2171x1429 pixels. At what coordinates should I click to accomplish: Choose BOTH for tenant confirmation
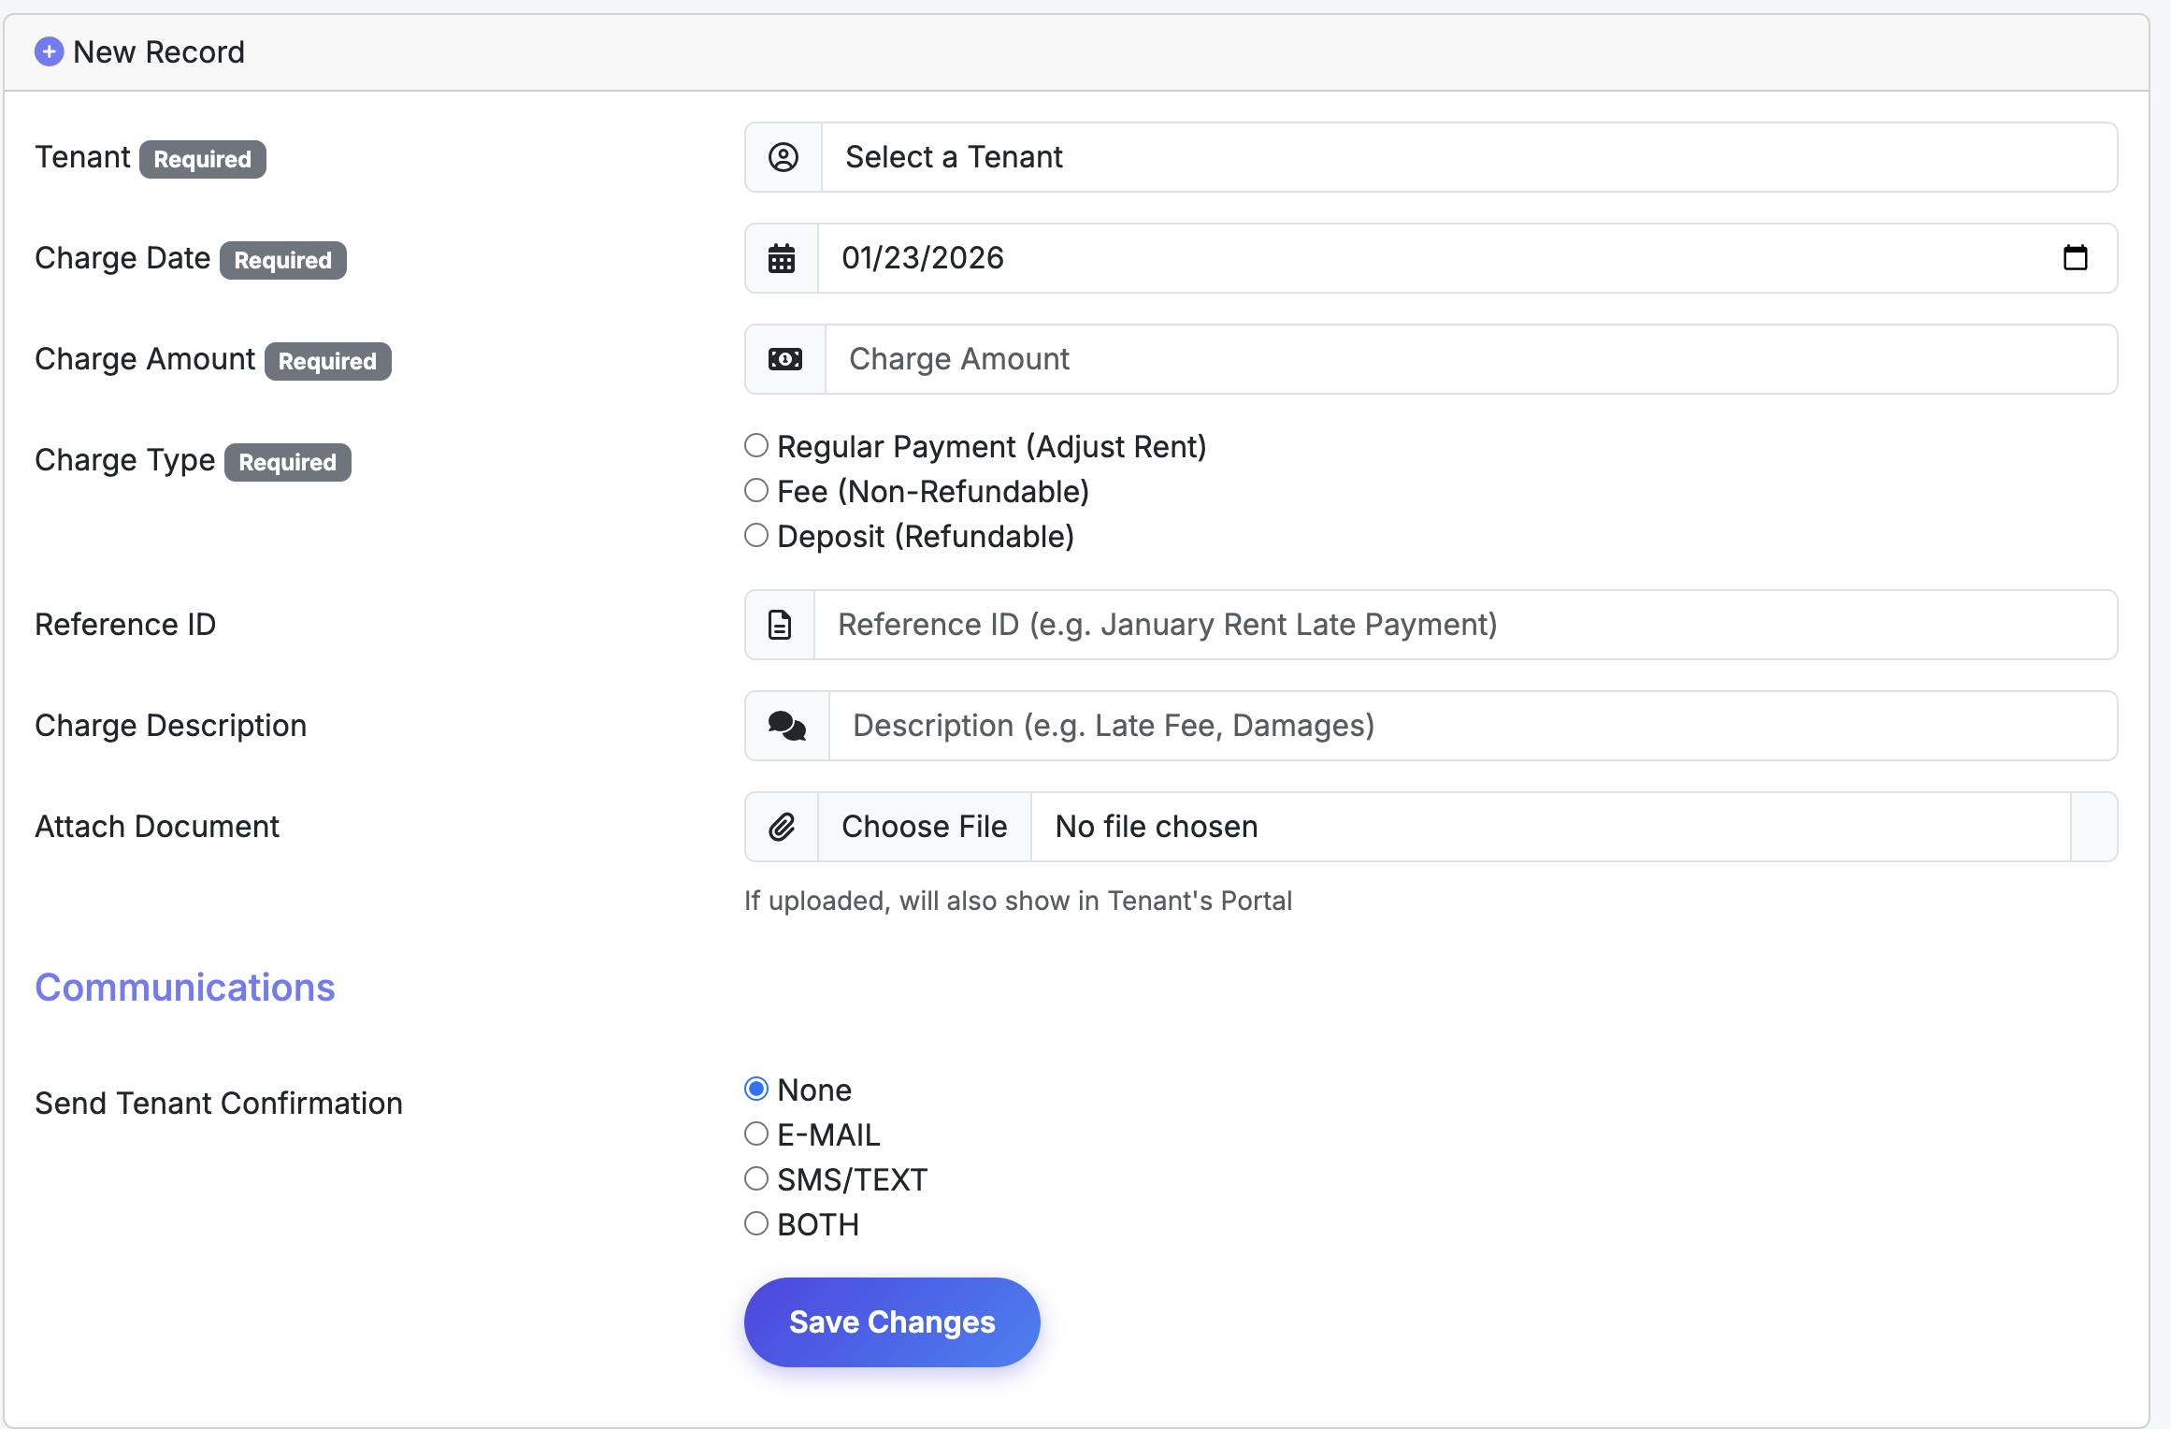[x=756, y=1224]
